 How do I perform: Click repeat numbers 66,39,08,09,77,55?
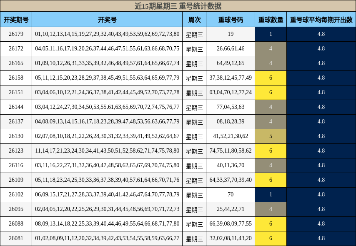click(231, 223)
